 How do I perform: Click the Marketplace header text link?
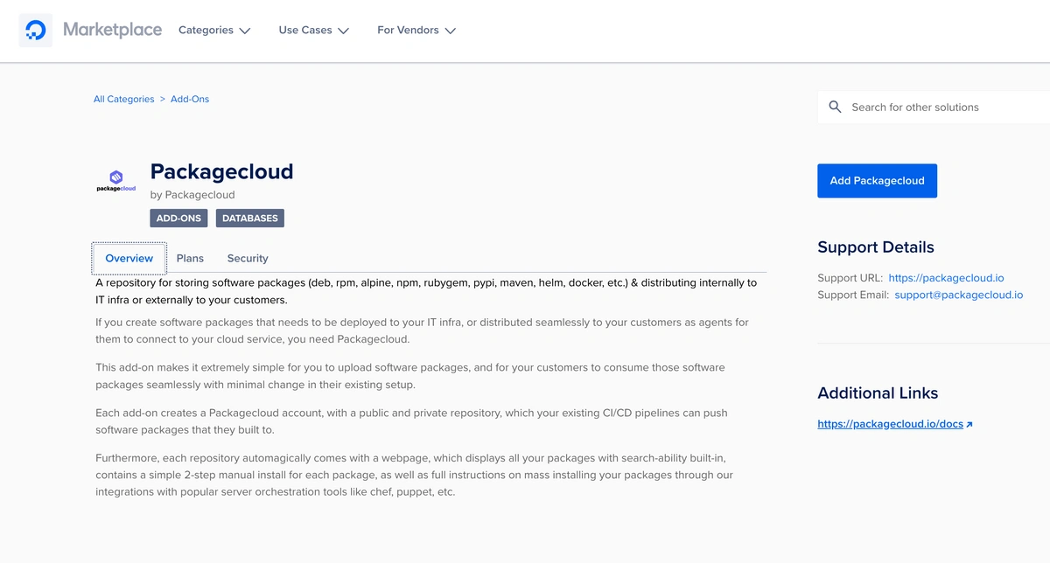point(112,30)
